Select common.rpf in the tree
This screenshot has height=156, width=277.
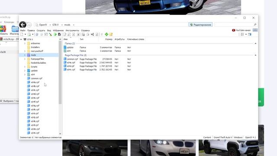tap(36, 78)
